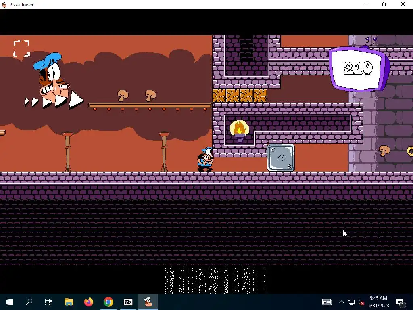Open taskbar search
This screenshot has width=413, height=310.
coord(29,302)
